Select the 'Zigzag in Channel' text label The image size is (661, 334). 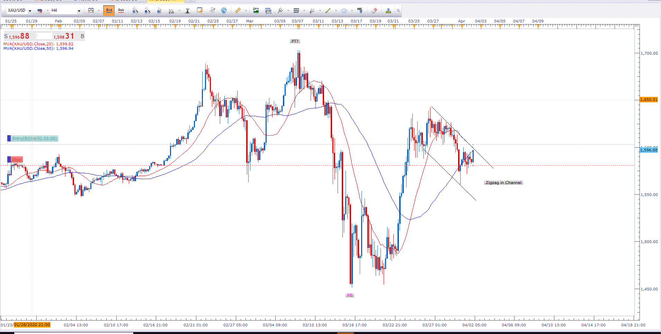click(503, 183)
